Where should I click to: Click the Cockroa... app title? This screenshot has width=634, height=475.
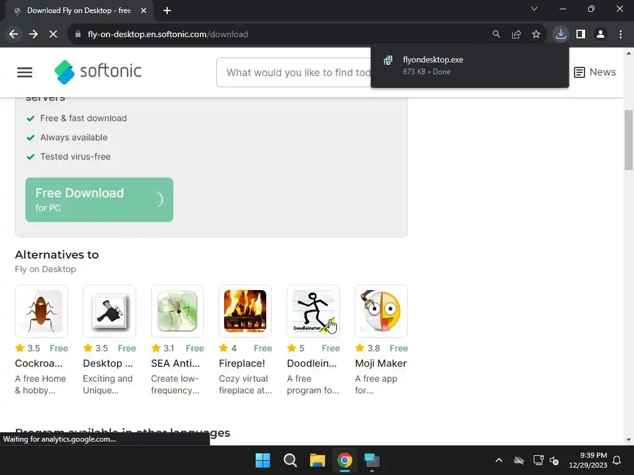pyautogui.click(x=39, y=363)
